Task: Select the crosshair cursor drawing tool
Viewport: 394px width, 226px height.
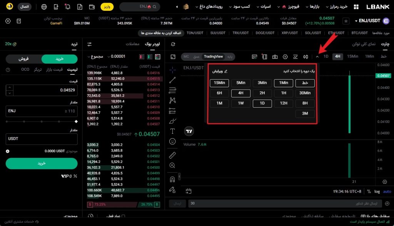Action: (x=172, y=70)
